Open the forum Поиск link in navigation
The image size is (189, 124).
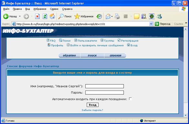[x=67, y=41]
